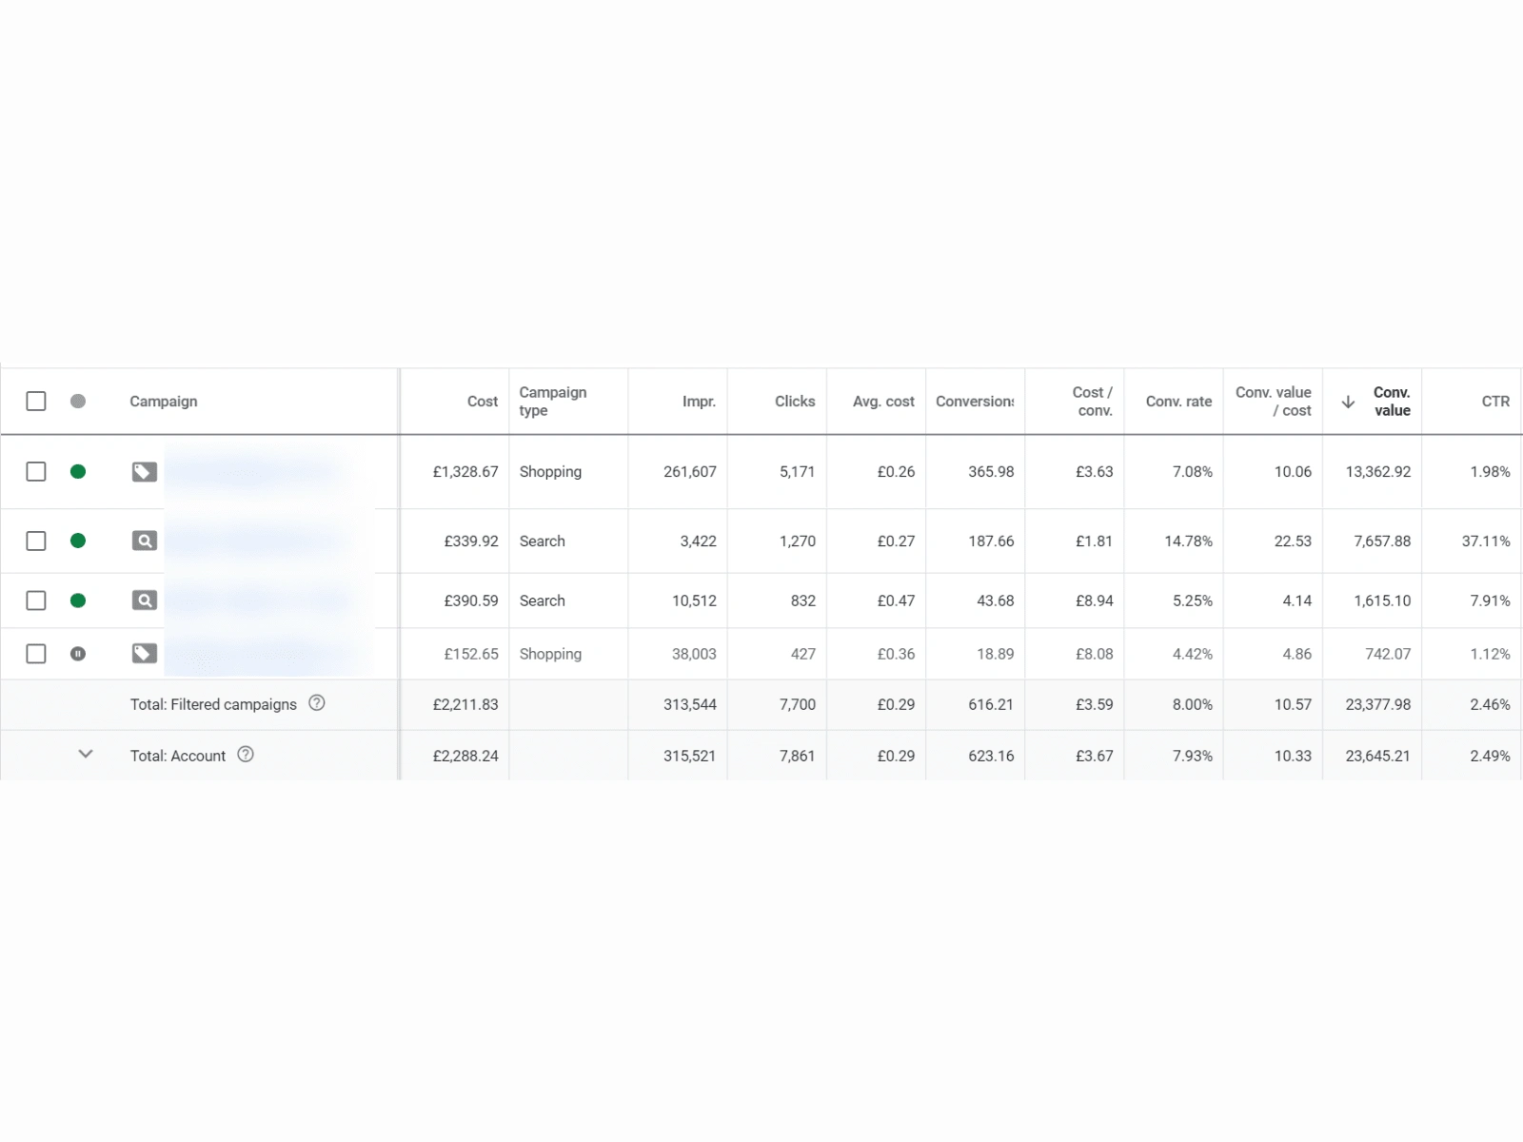
Task: Click shopping tag icon in £1,328.67 row
Action: tap(145, 471)
